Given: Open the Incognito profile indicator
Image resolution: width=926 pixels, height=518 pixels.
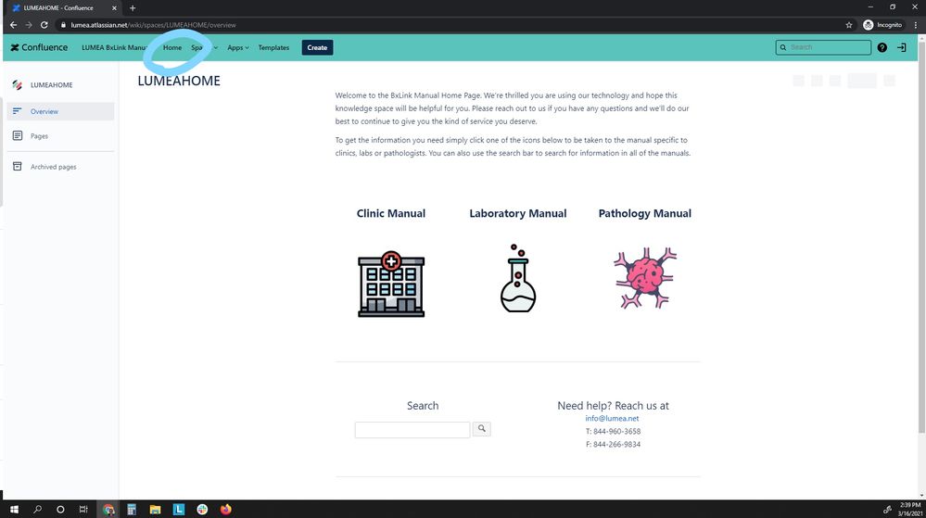Looking at the screenshot, I should pos(882,25).
